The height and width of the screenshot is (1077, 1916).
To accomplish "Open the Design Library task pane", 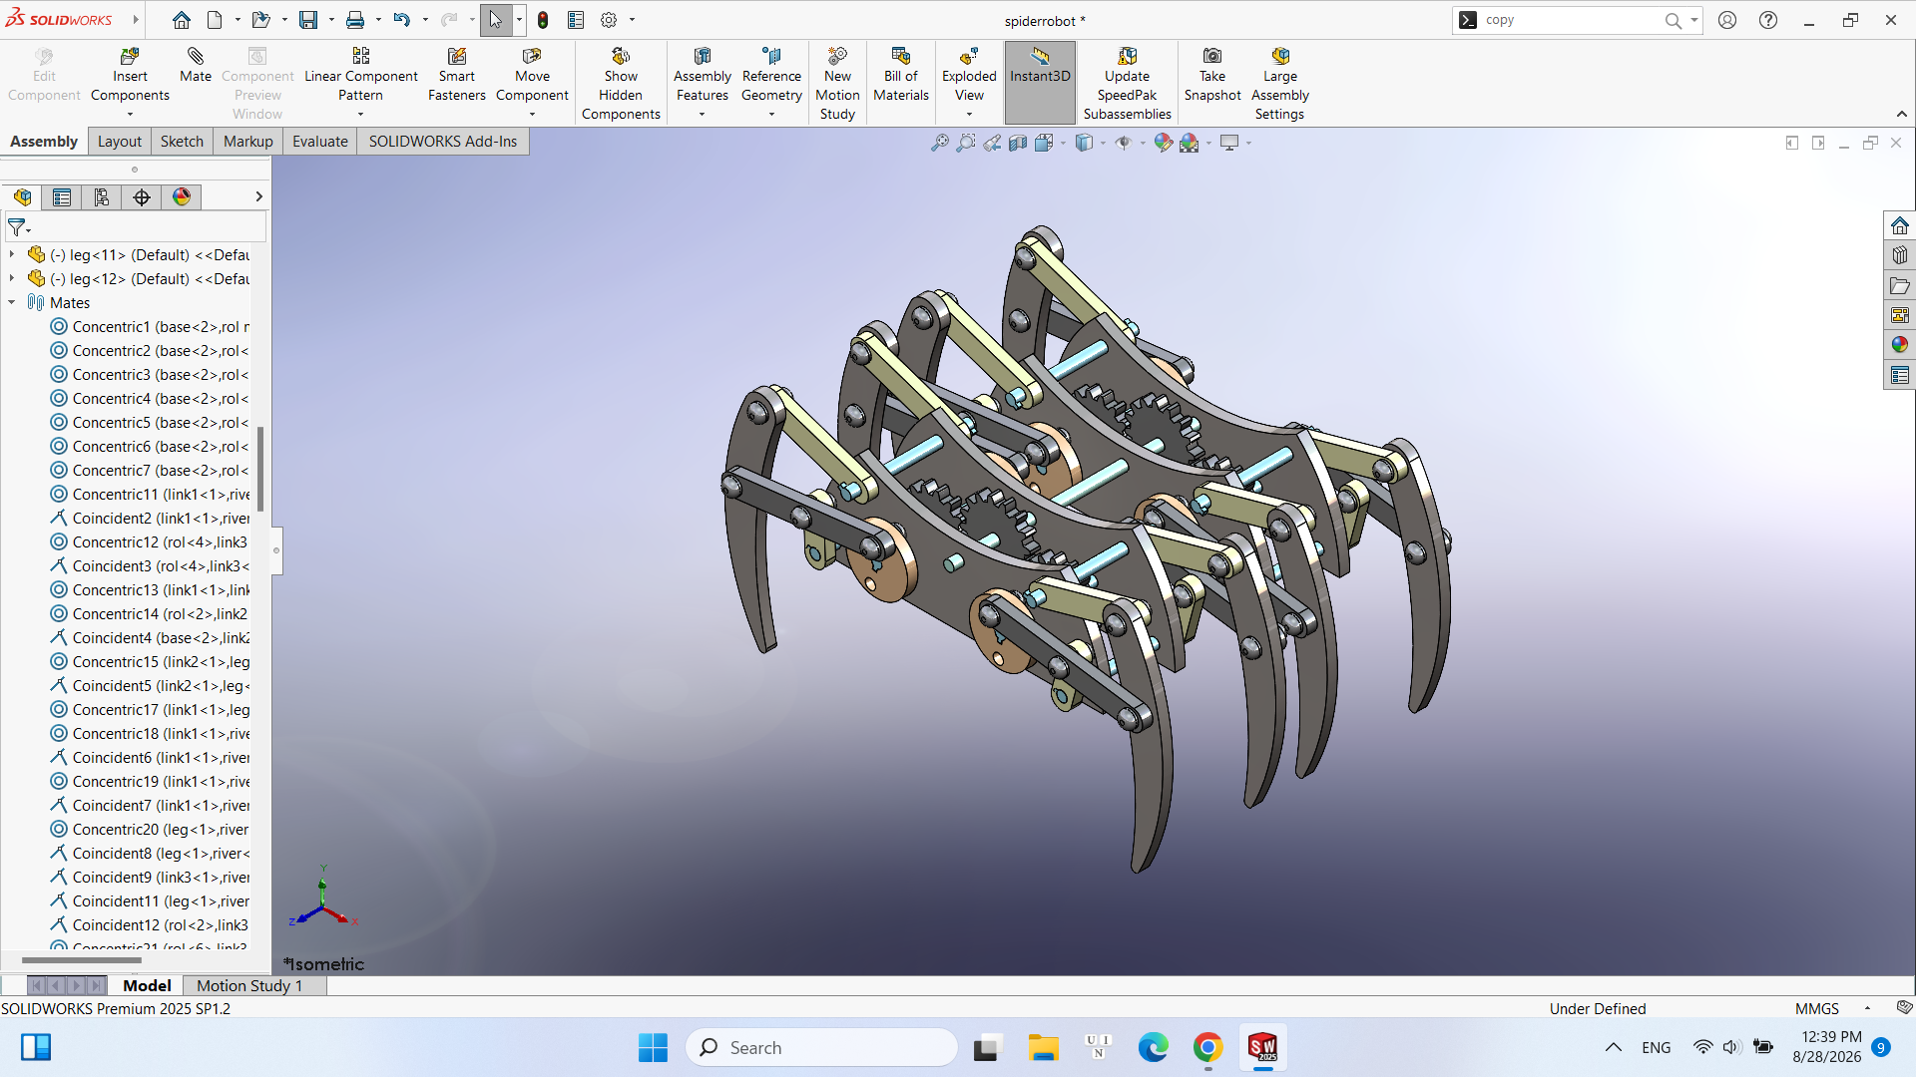I will click(1900, 255).
